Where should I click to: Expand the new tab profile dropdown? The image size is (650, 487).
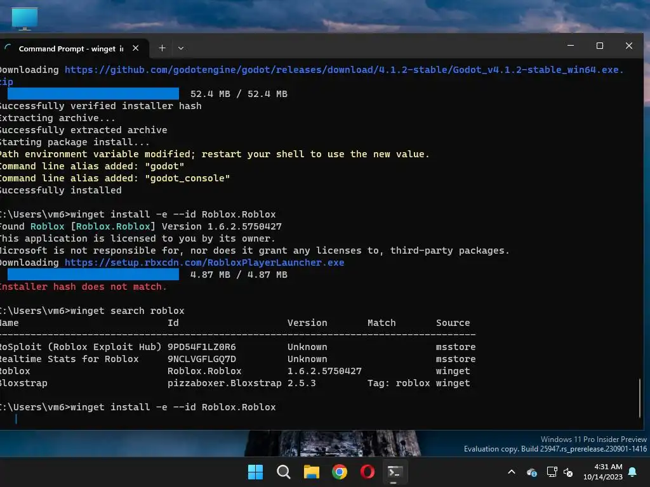pyautogui.click(x=181, y=48)
